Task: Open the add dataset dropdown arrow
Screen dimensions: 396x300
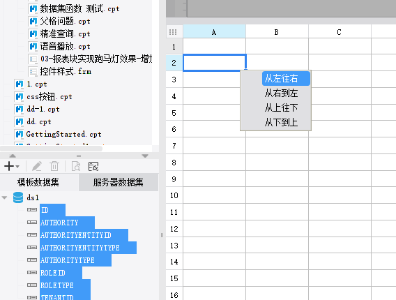Action: 17,167
